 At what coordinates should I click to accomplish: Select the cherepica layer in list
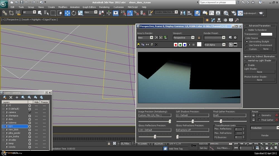coord(13,116)
